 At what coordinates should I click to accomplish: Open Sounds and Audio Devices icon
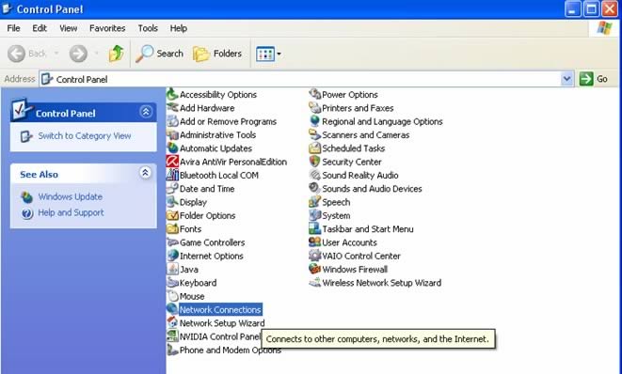coord(314,189)
